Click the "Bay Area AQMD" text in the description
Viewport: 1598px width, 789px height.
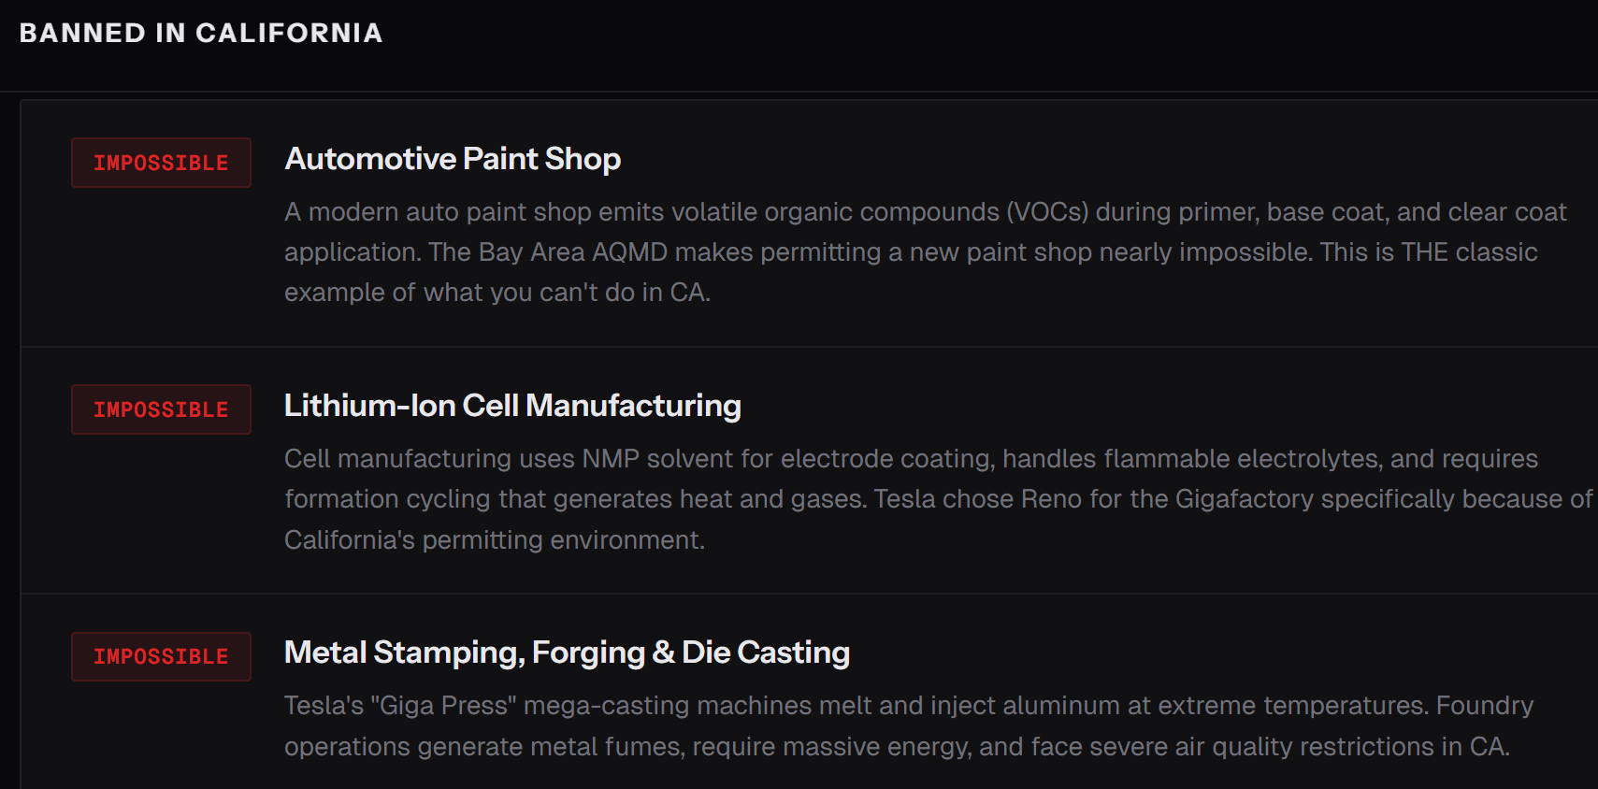(573, 252)
